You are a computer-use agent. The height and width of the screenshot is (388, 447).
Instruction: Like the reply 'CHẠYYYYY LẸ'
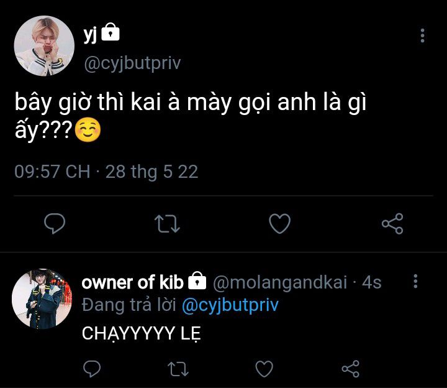tap(264, 369)
